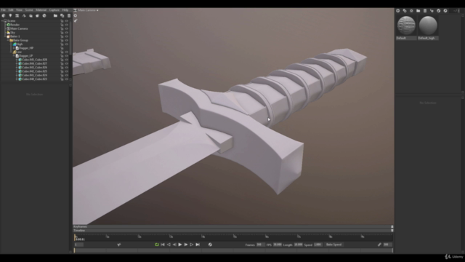
Task: Collapse the Scene root node
Action: tap(2, 21)
